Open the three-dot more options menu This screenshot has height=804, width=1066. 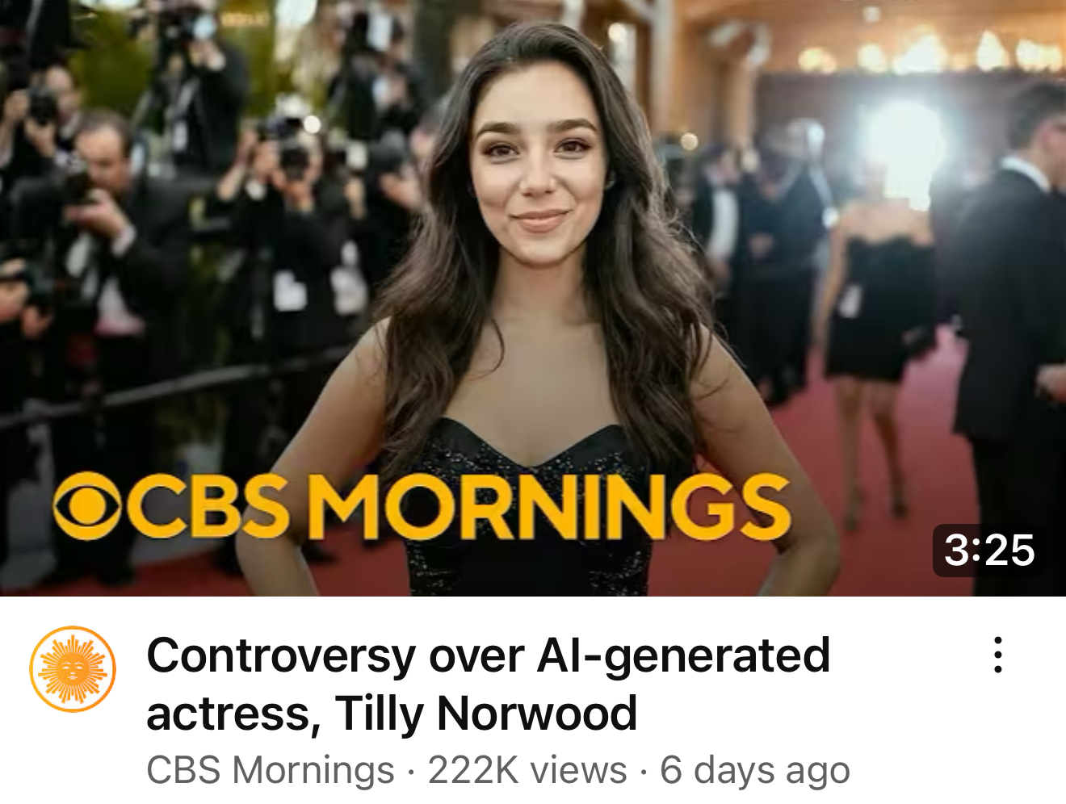pos(998,655)
